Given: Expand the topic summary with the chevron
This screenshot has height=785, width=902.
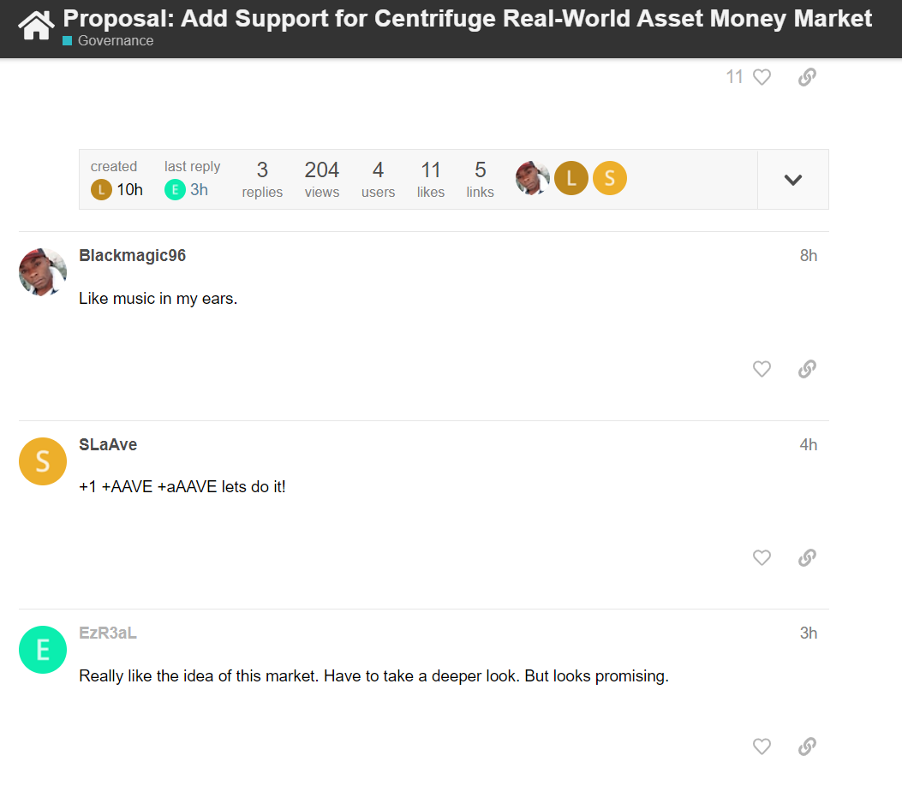Looking at the screenshot, I should point(792,179).
